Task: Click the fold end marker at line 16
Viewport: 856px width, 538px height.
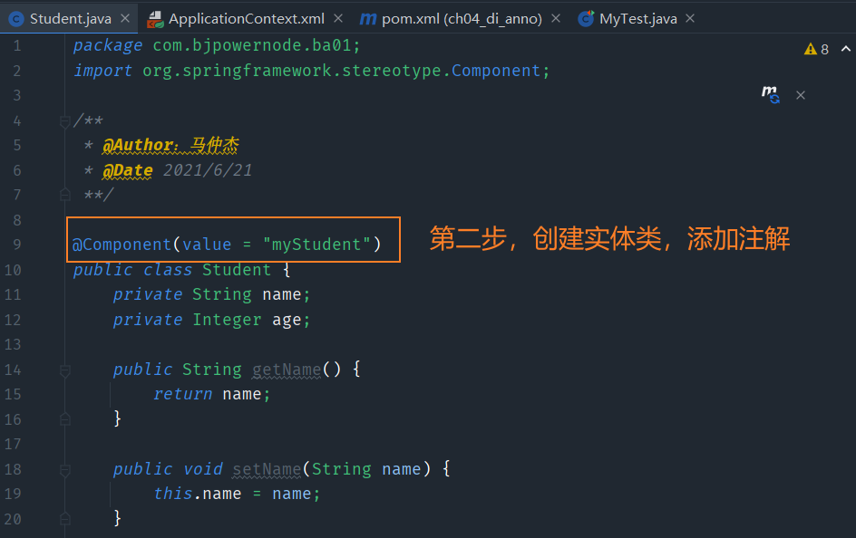Action: tap(65, 419)
